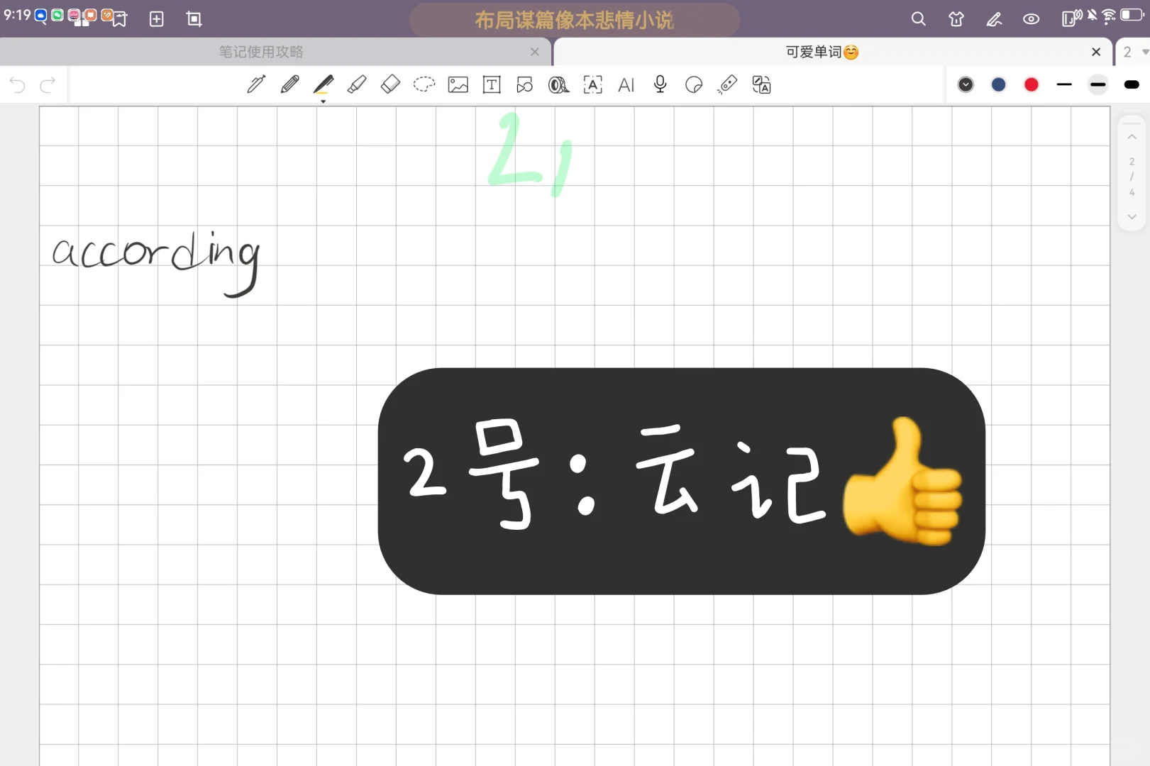1150x766 pixels.
Task: Tap the muted notification bell in status bar
Action: pyautogui.click(x=1092, y=15)
